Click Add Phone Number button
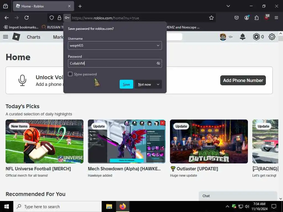 (243, 80)
